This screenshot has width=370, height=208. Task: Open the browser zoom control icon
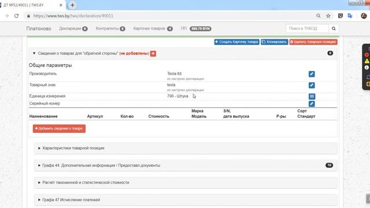(x=319, y=16)
